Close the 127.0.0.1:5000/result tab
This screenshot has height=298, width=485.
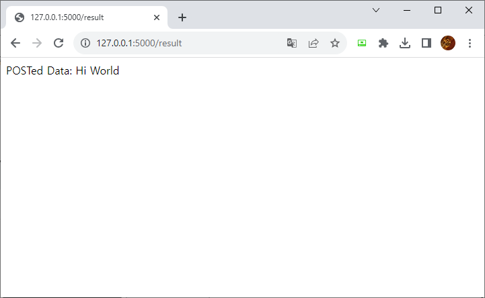157,17
